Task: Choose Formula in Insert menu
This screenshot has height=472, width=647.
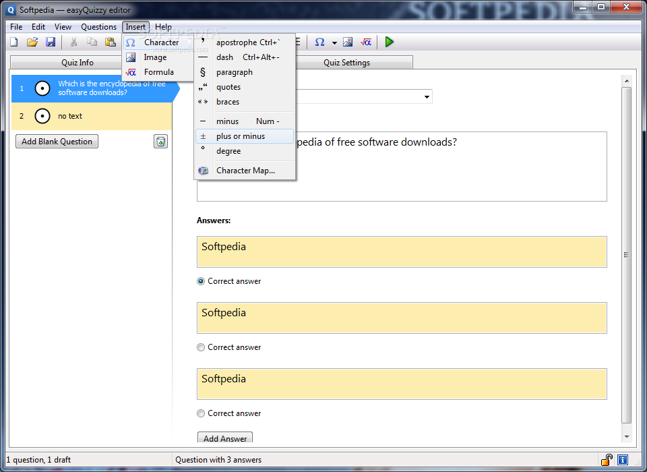Action: 158,72
